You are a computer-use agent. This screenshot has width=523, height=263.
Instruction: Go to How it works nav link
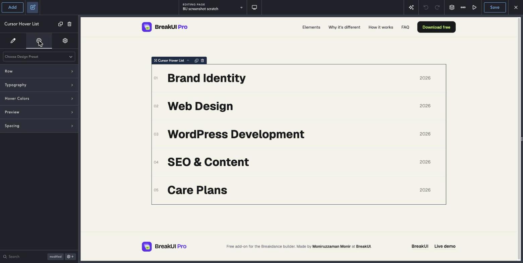point(381,27)
